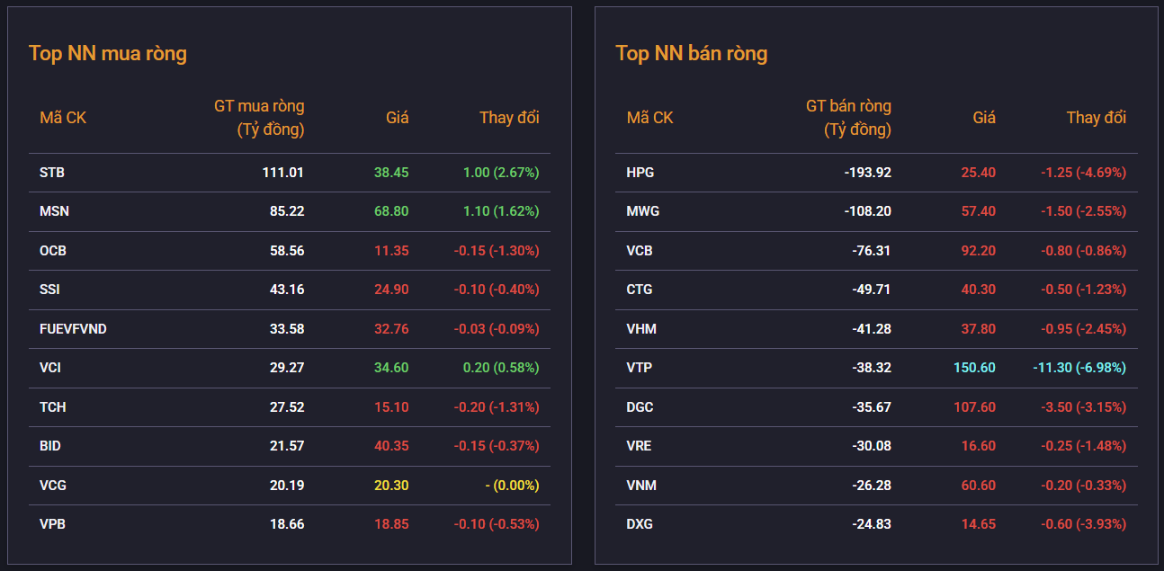Click the 'Top NN mua ròng' heading
The height and width of the screenshot is (571, 1164).
tap(108, 53)
